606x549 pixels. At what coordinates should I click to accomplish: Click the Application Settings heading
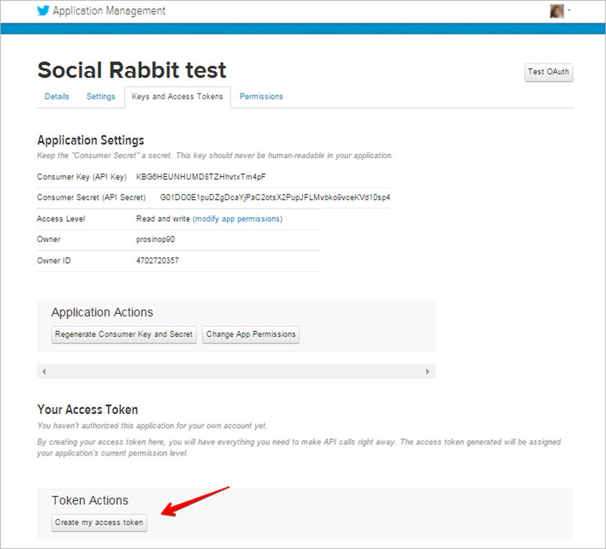tap(91, 140)
